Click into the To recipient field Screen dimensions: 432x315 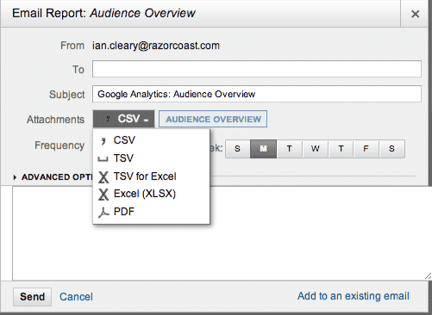(x=257, y=69)
